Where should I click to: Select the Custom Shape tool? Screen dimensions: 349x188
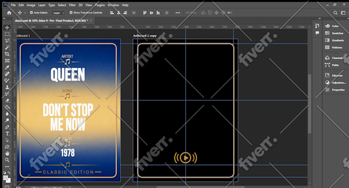[7, 147]
